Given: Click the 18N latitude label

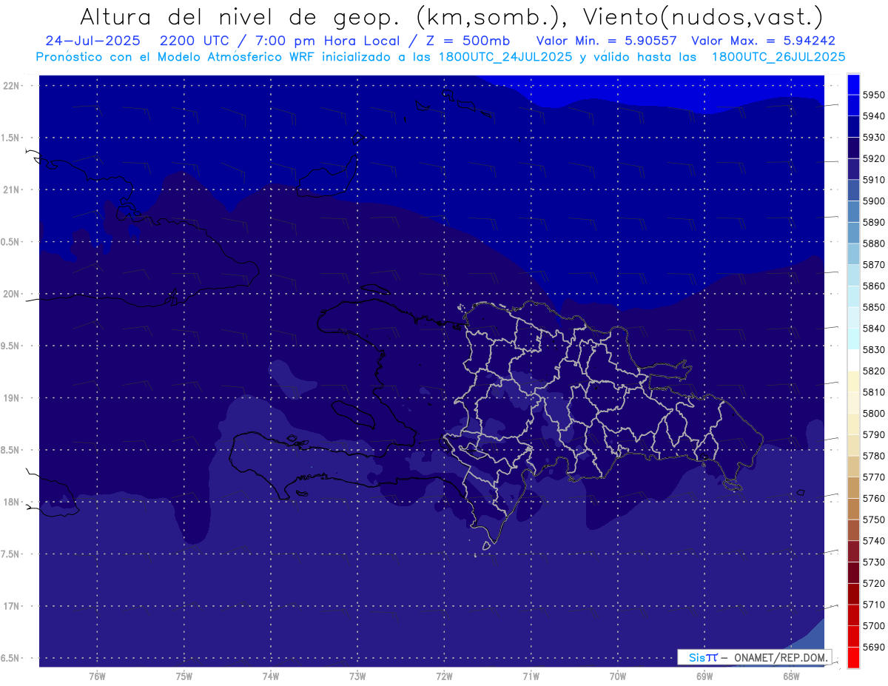Looking at the screenshot, I should (12, 502).
